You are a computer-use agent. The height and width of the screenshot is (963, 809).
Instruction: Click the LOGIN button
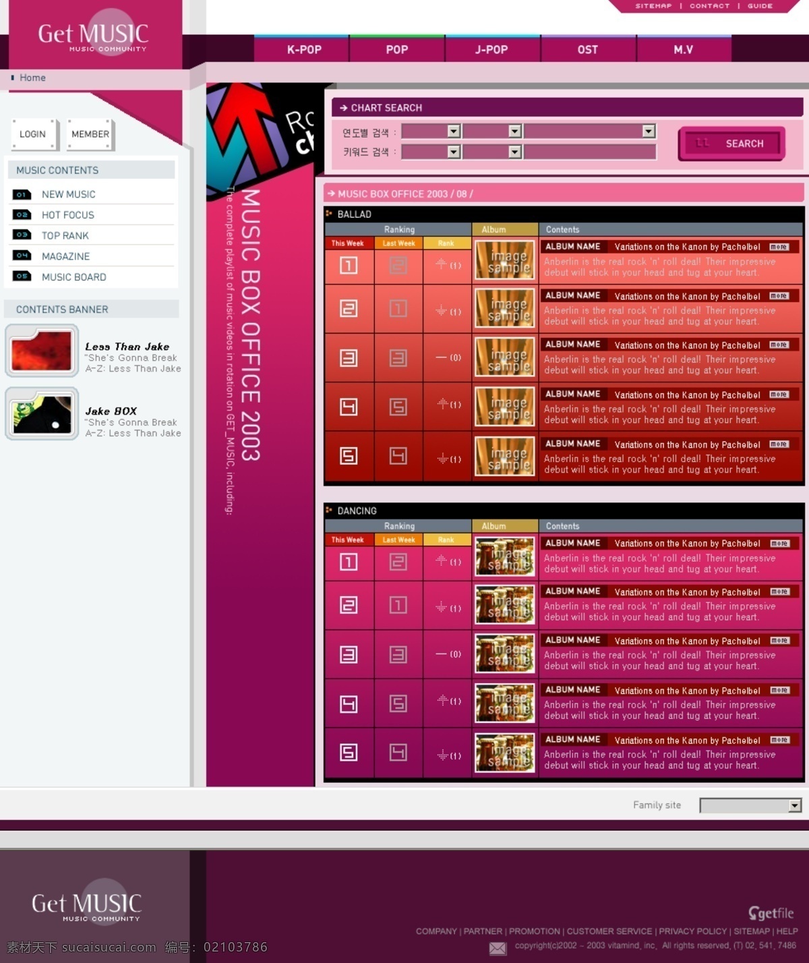coord(33,134)
